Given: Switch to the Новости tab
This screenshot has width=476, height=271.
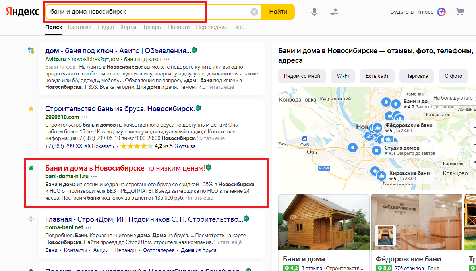Looking at the screenshot, I should point(179,27).
